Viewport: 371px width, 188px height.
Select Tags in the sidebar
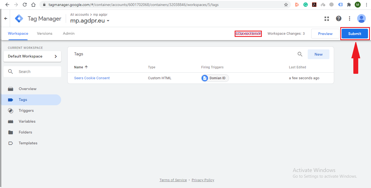31,100
